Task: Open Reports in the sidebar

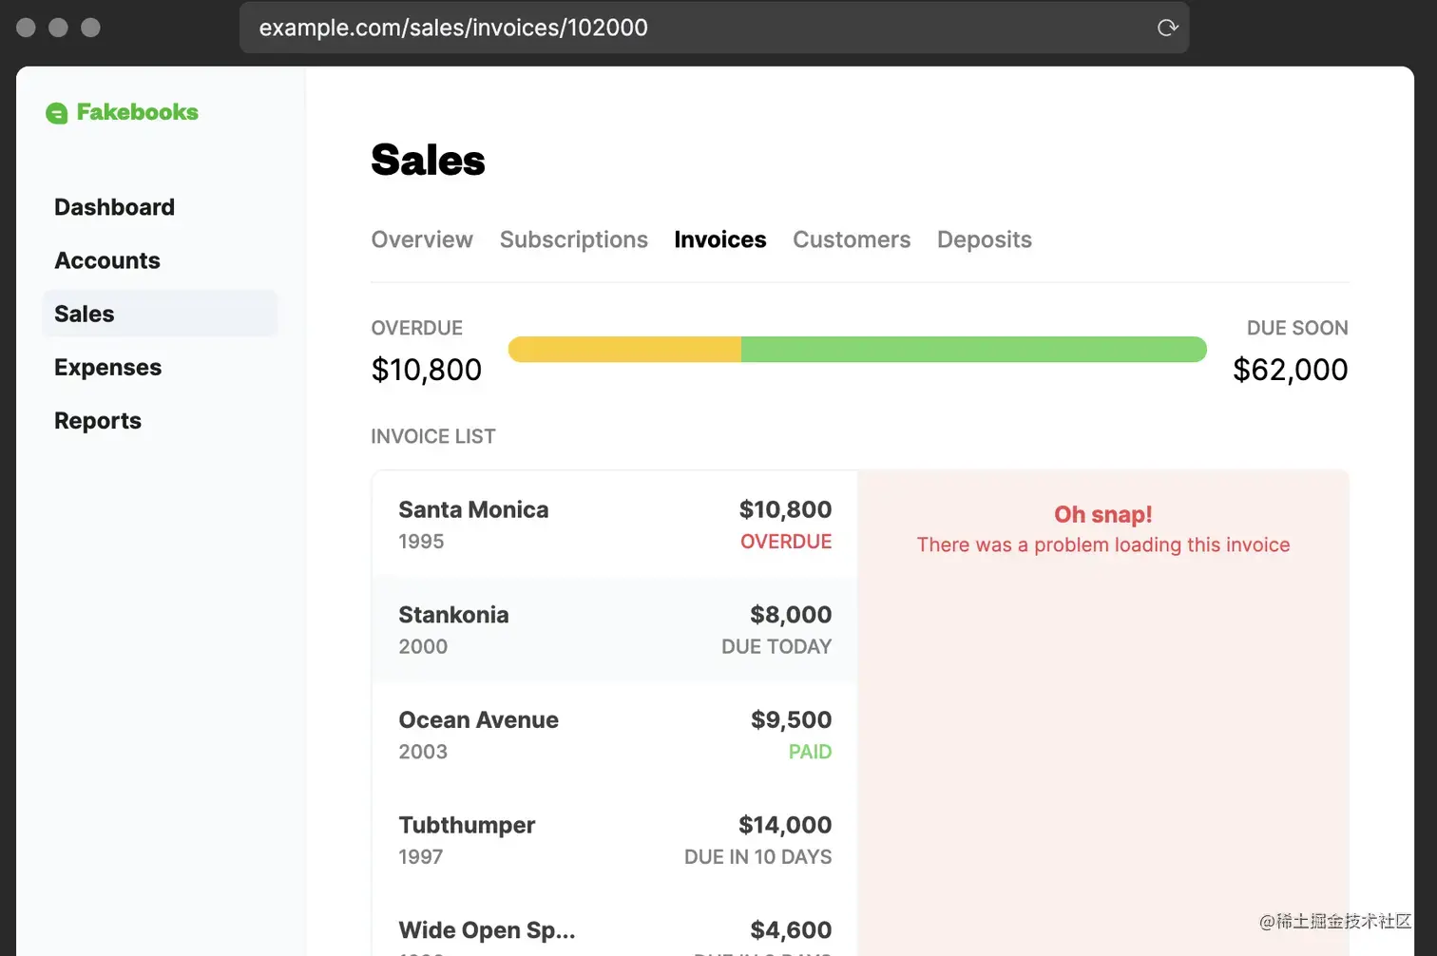Action: tap(98, 421)
